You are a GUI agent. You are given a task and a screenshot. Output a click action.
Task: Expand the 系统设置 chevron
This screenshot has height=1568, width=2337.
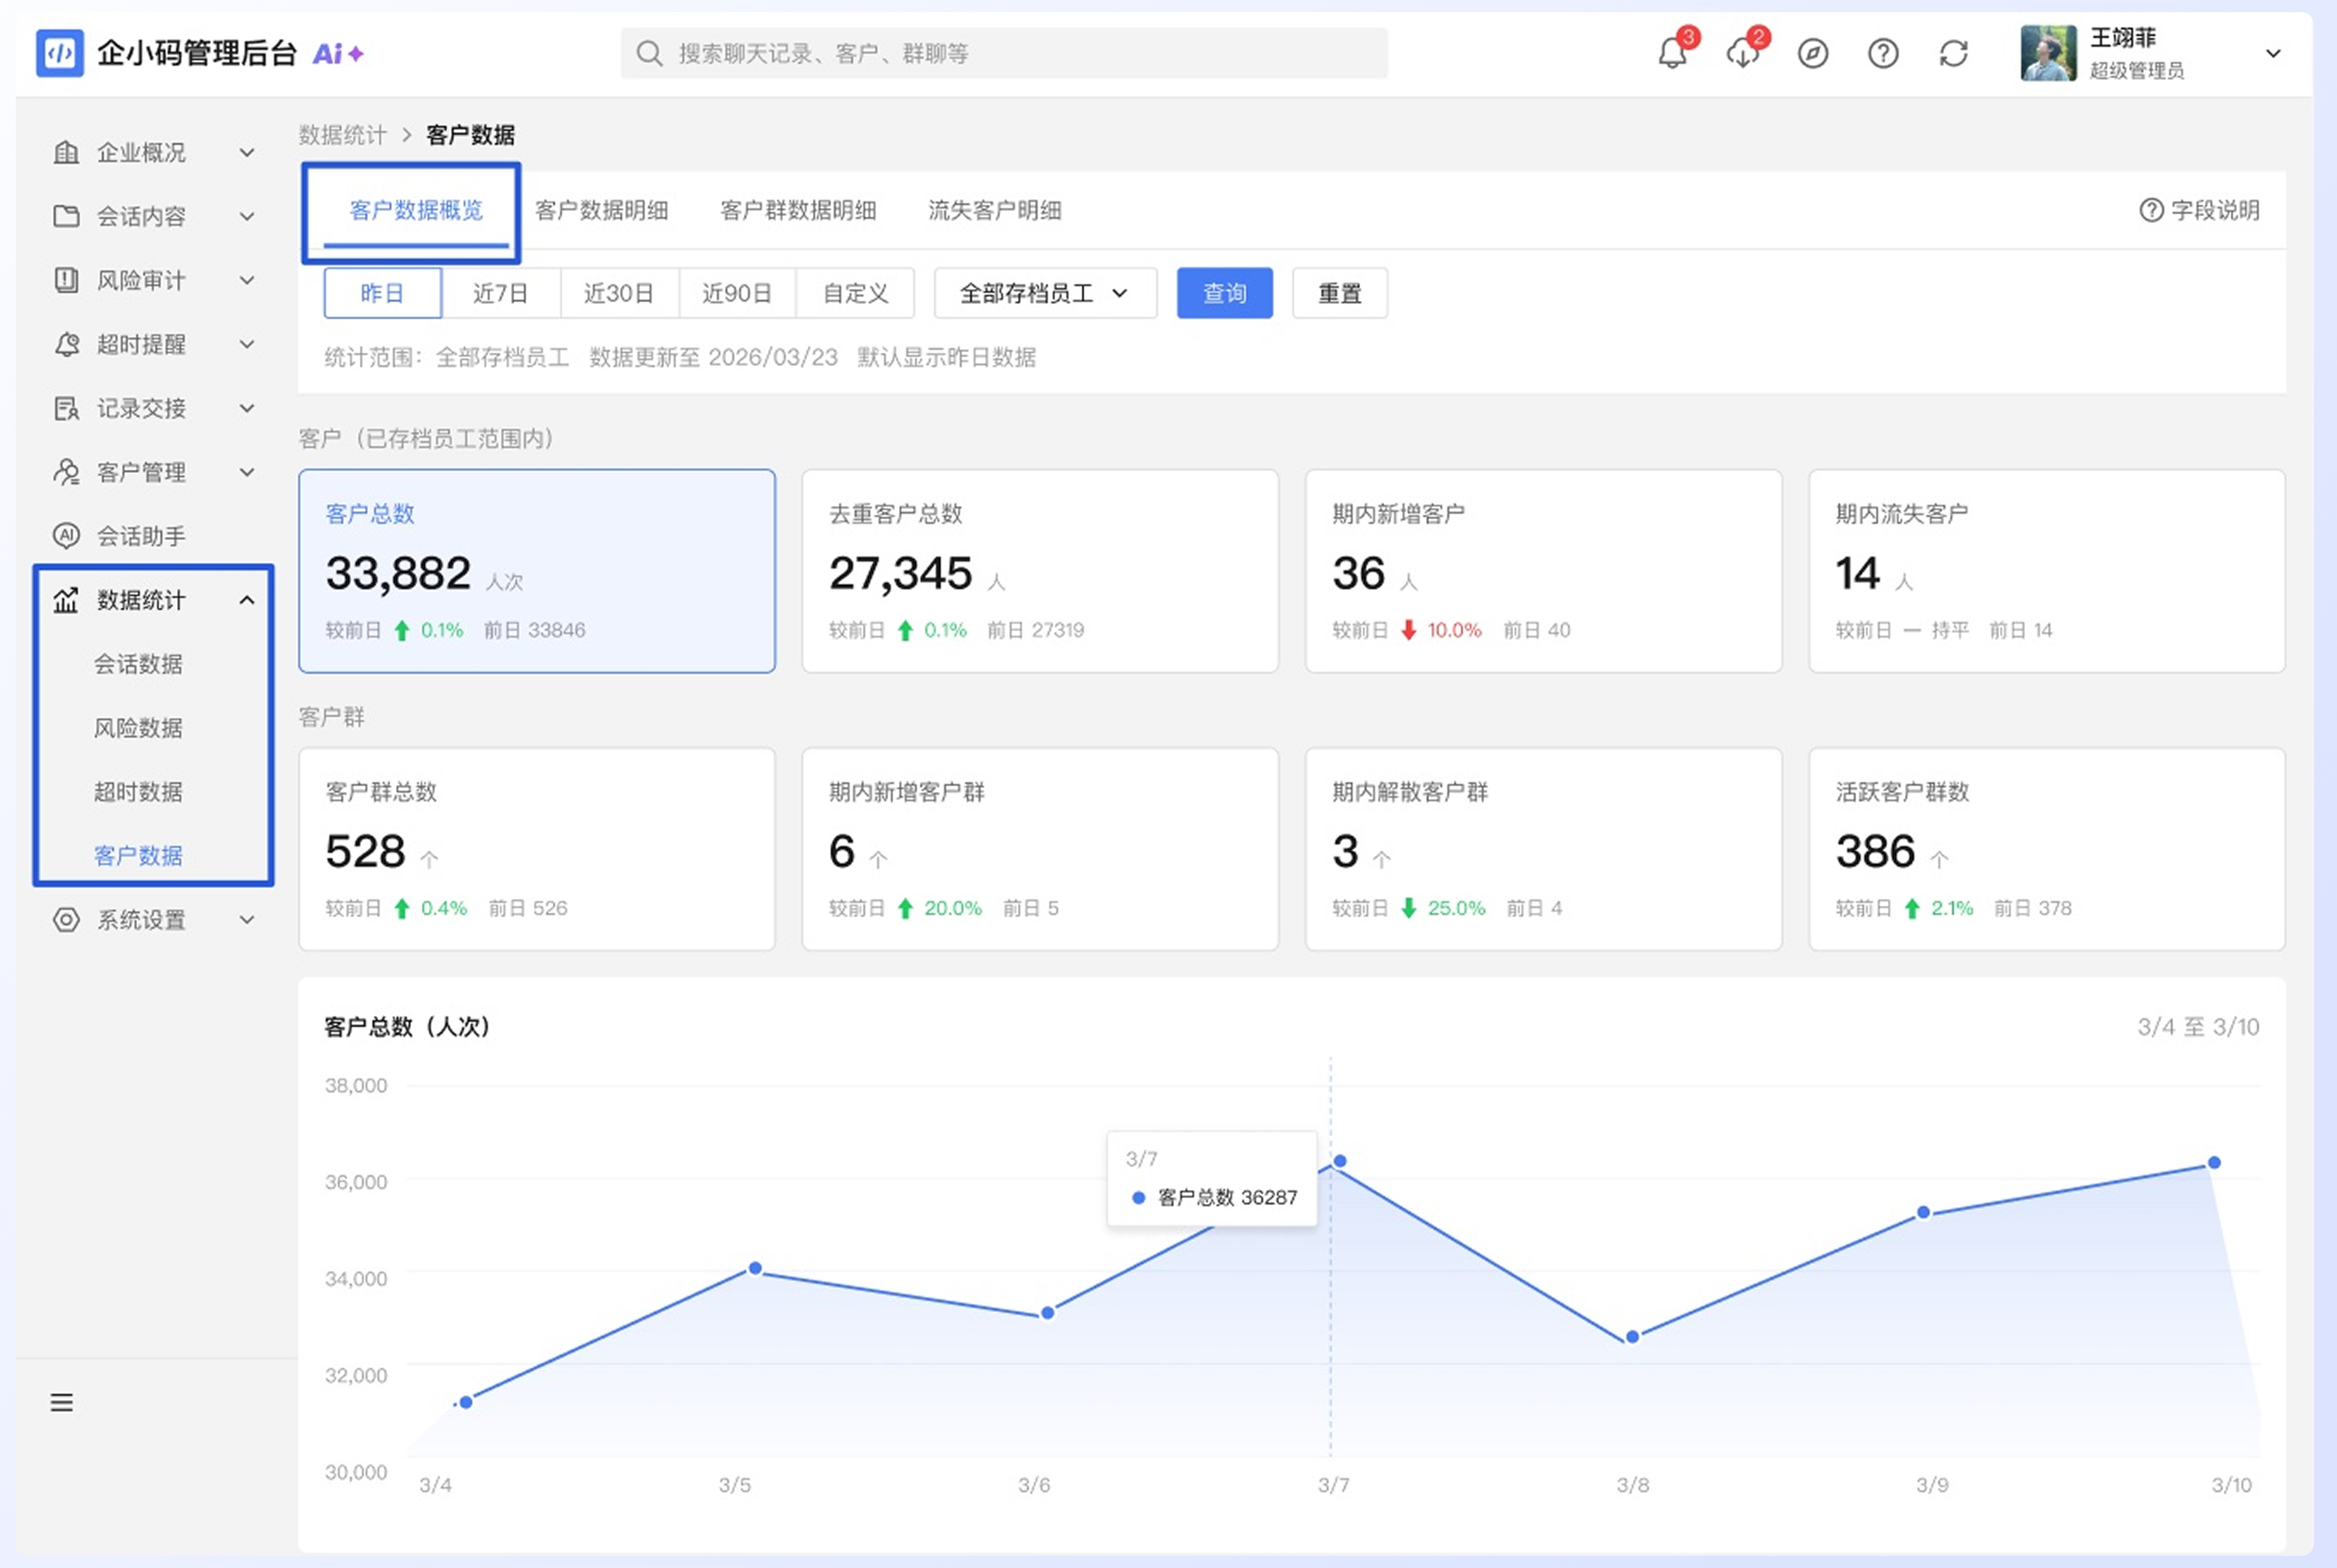click(x=247, y=920)
